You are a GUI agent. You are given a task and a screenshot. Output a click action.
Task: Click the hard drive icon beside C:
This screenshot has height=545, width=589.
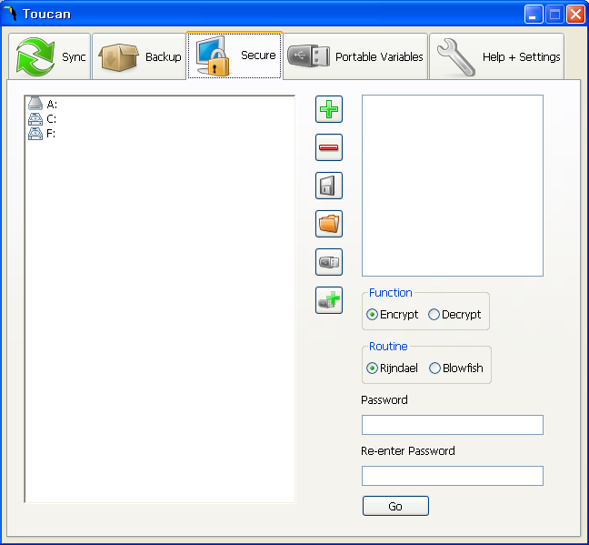(35, 119)
